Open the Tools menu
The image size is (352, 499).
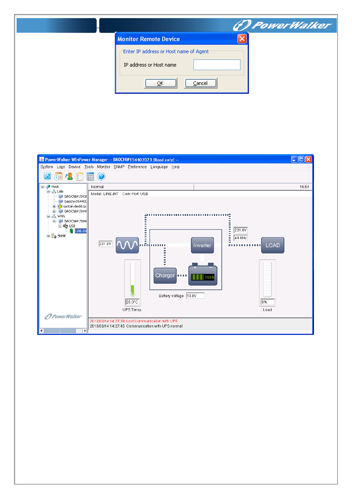pos(89,167)
